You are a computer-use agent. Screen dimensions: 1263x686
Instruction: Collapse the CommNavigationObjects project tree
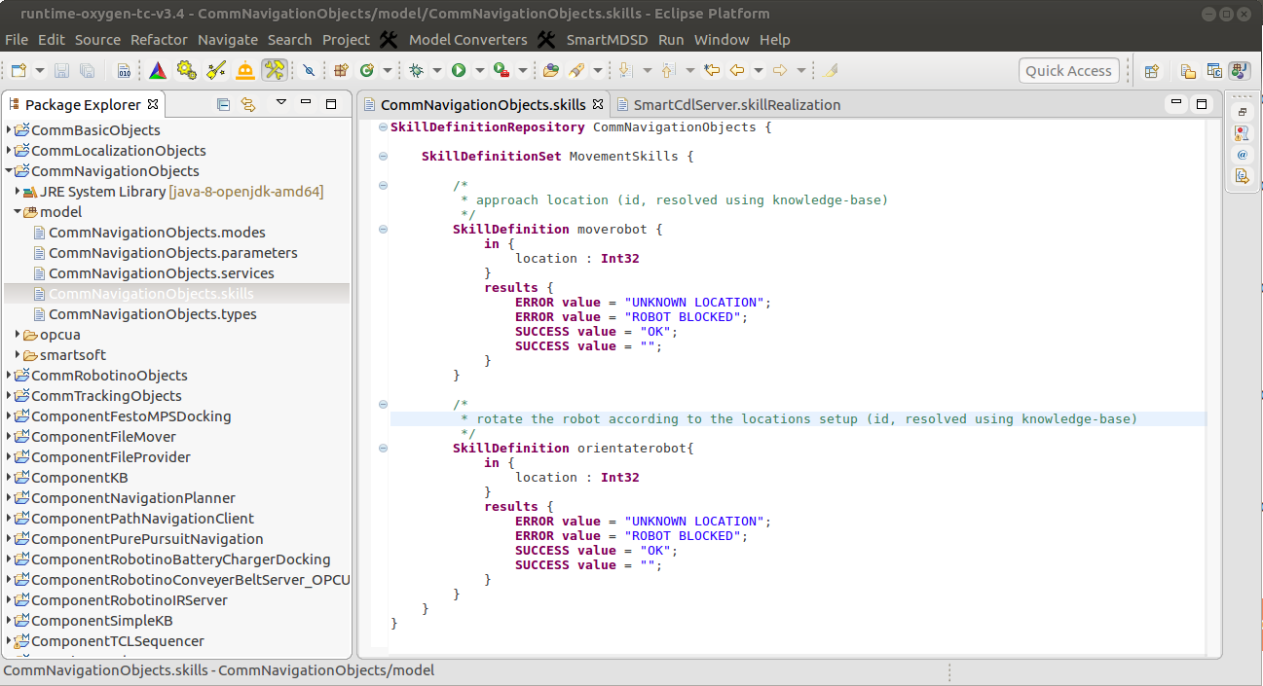click(10, 171)
